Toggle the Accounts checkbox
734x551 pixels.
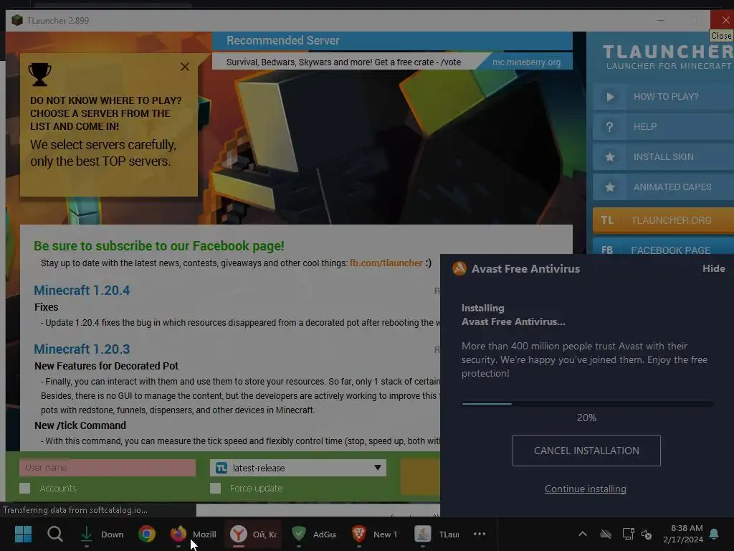click(x=25, y=488)
